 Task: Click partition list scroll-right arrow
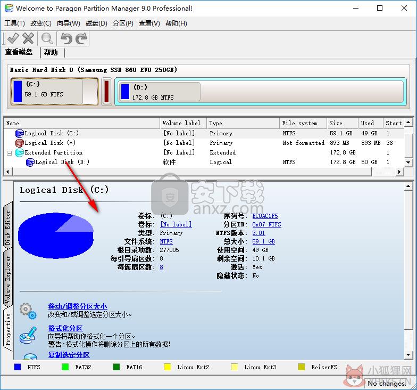click(x=399, y=172)
